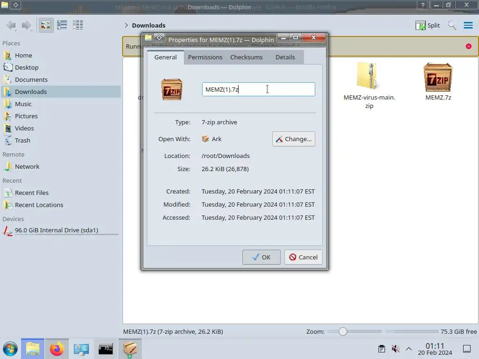Click the Ark application icon
Screen dimensions: 479x359
(x=205, y=139)
